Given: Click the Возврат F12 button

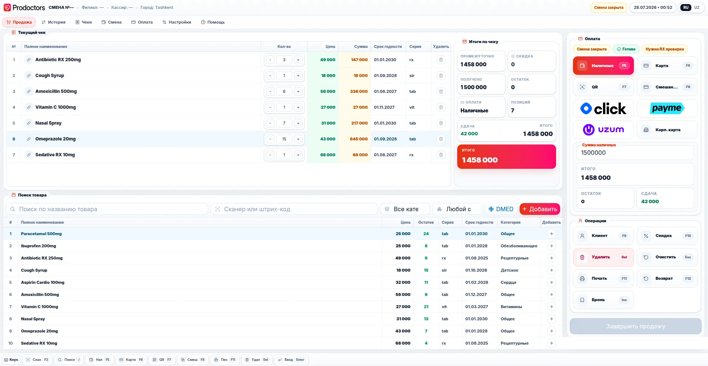Looking at the screenshot, I should [667, 279].
